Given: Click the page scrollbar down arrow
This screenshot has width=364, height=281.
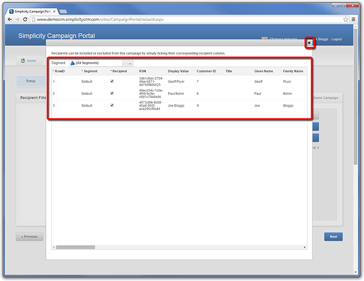Looking at the screenshot, I should 355,272.
